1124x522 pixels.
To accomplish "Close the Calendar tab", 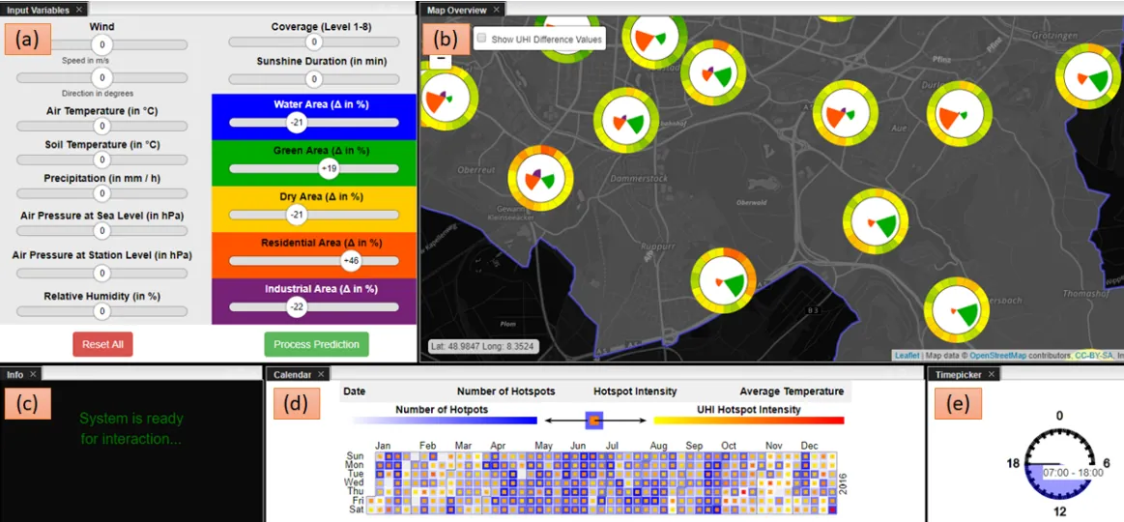I will pyautogui.click(x=321, y=373).
